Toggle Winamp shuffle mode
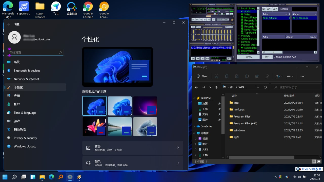The image size is (324, 182). coord(220,19)
